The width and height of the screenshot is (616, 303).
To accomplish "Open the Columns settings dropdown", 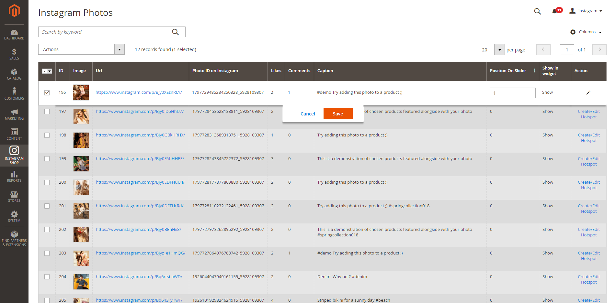I will pyautogui.click(x=586, y=32).
